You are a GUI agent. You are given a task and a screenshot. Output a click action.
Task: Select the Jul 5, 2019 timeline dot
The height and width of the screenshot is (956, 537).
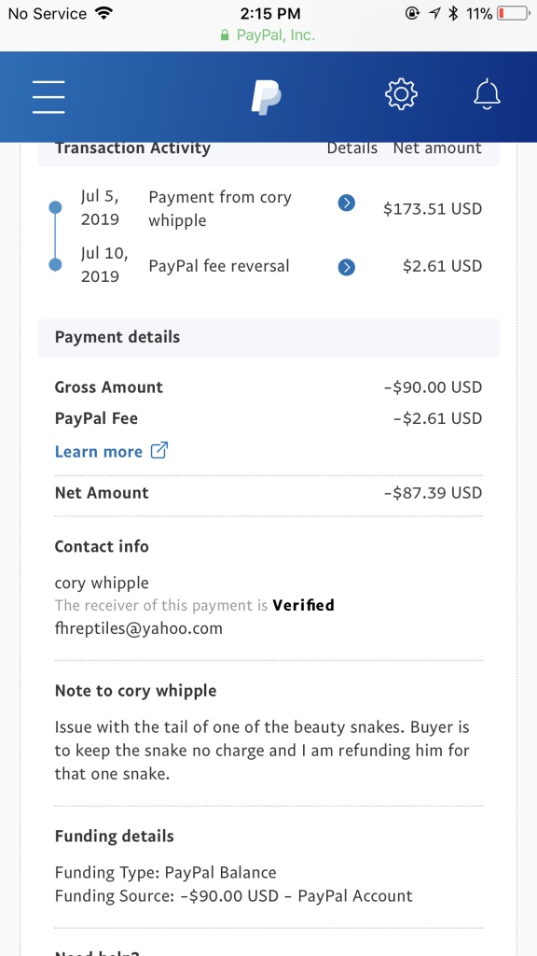pyautogui.click(x=55, y=207)
